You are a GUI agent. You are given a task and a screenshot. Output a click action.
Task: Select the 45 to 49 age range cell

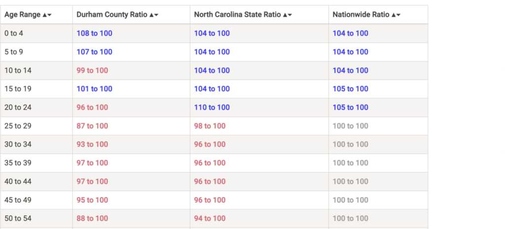(x=18, y=200)
